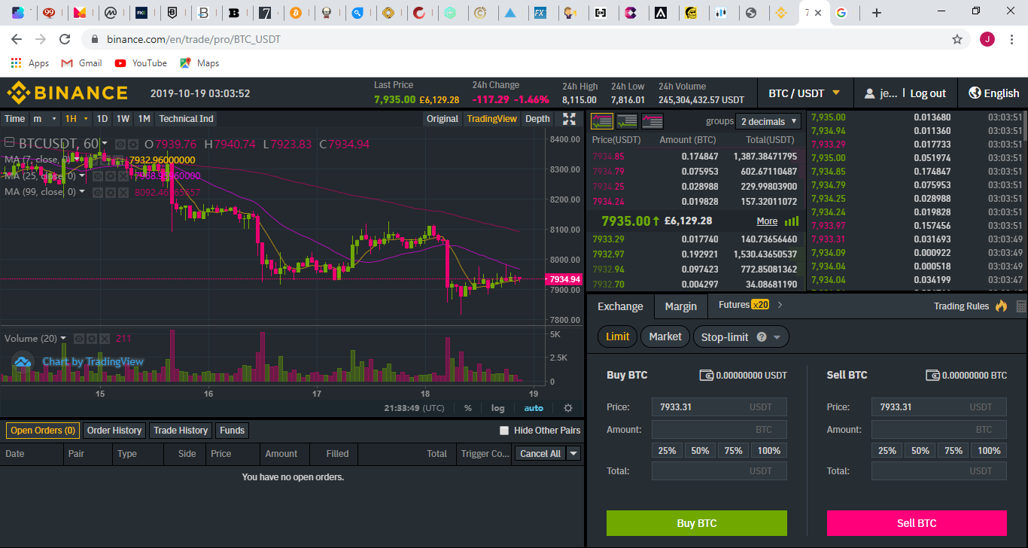Click the flame icon next to Trading Rules
The height and width of the screenshot is (548, 1028).
click(1001, 306)
